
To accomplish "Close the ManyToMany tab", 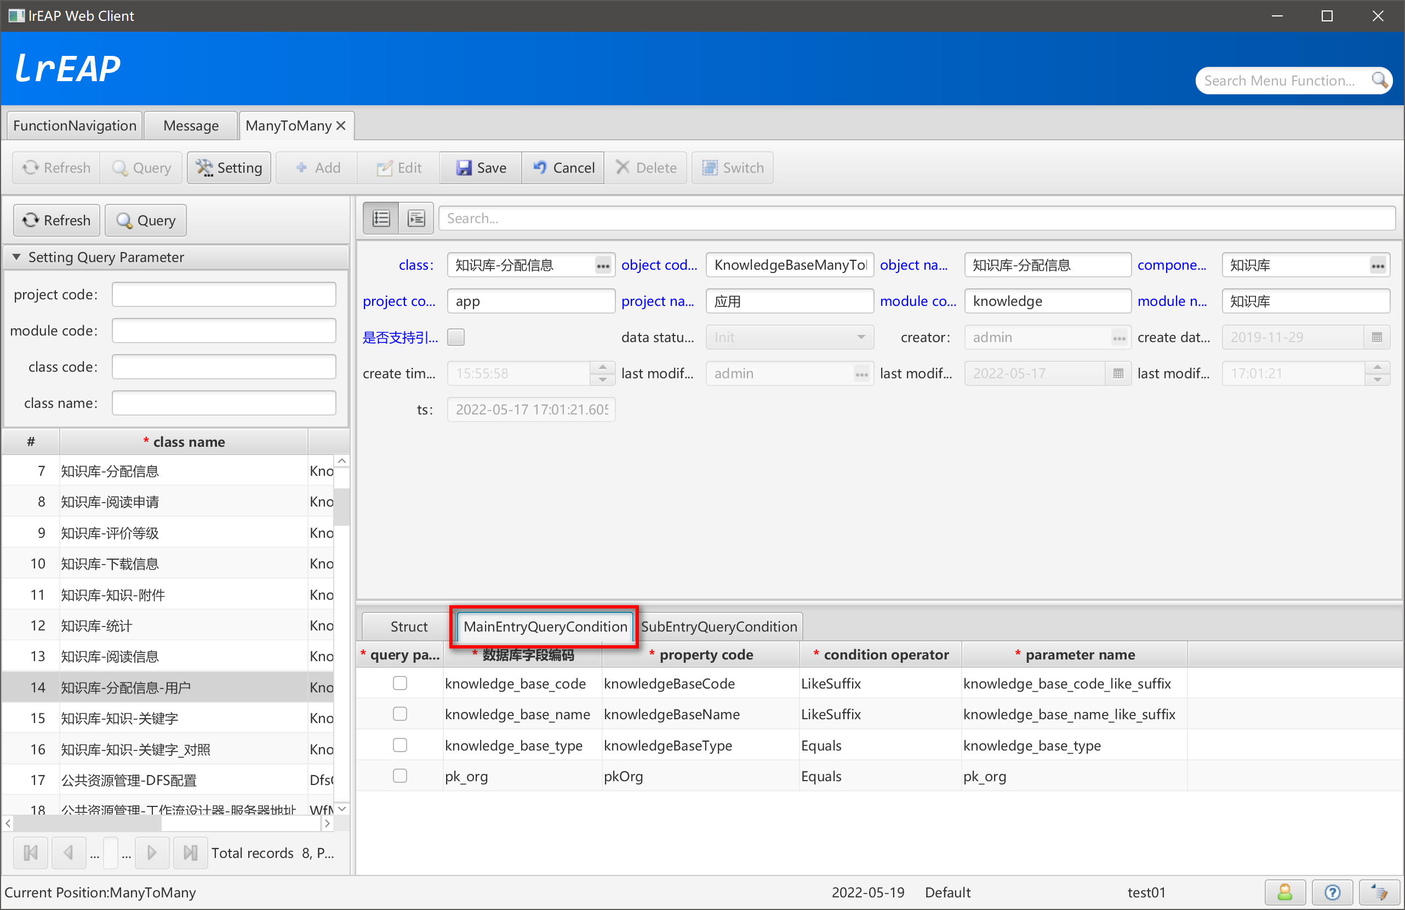I will click(341, 126).
